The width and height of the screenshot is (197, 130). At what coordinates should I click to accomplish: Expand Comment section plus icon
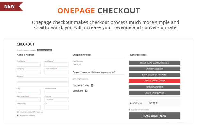point(86,91)
